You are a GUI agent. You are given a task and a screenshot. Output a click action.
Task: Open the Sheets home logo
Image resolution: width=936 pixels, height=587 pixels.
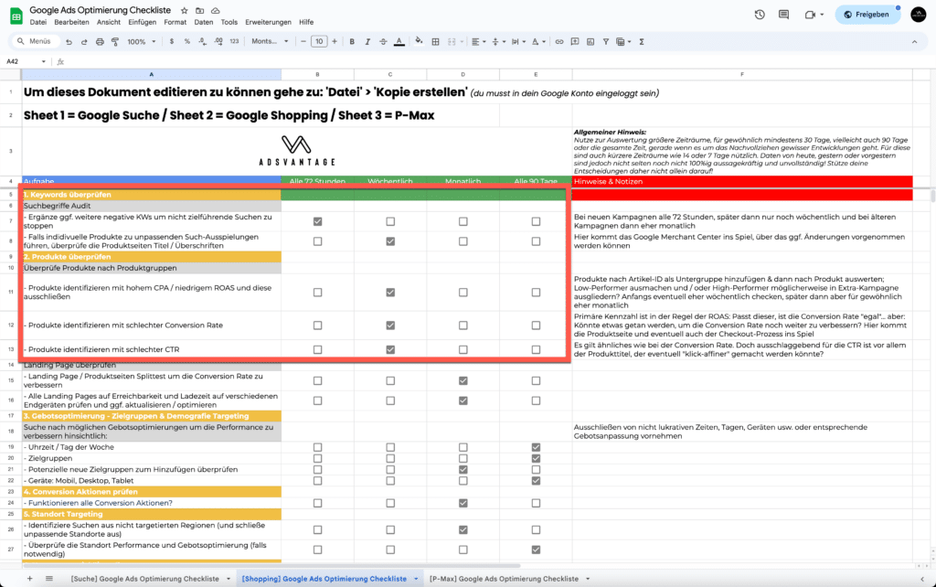16,16
